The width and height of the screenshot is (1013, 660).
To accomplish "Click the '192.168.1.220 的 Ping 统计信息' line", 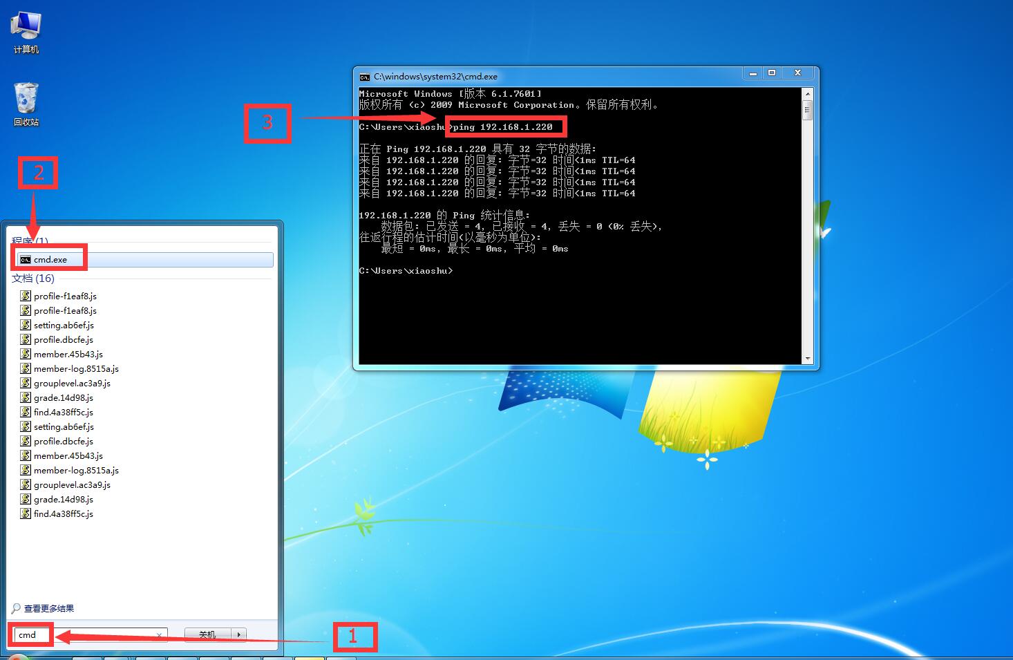I will pyautogui.click(x=444, y=216).
